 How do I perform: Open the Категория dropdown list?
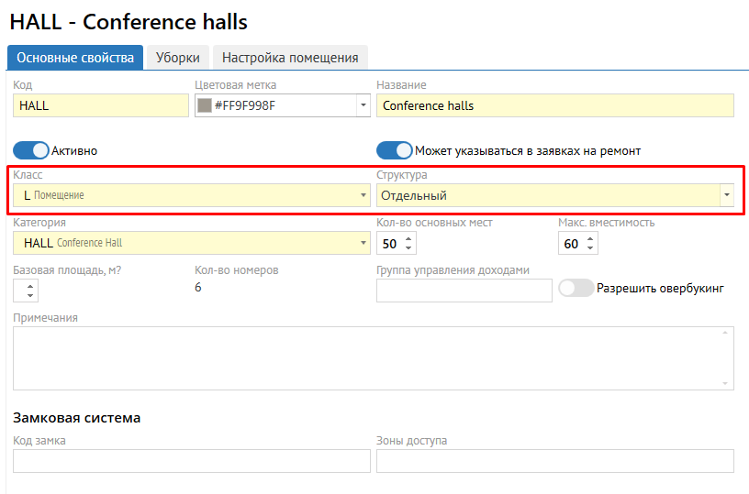pyautogui.click(x=364, y=243)
